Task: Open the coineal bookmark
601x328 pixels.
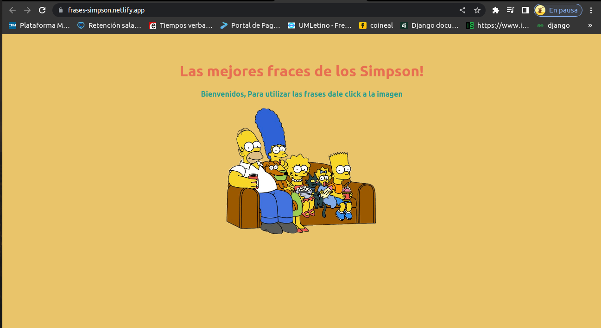Action: [376, 25]
